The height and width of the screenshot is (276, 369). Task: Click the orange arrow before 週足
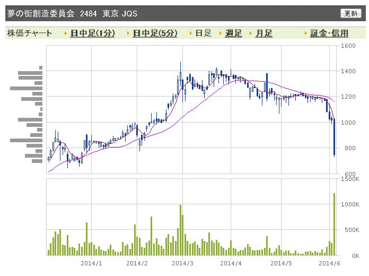tap(221, 33)
